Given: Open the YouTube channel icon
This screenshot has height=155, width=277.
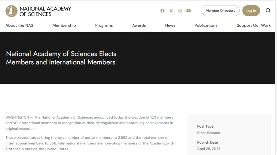Looking at the screenshot, I should pos(189,11).
